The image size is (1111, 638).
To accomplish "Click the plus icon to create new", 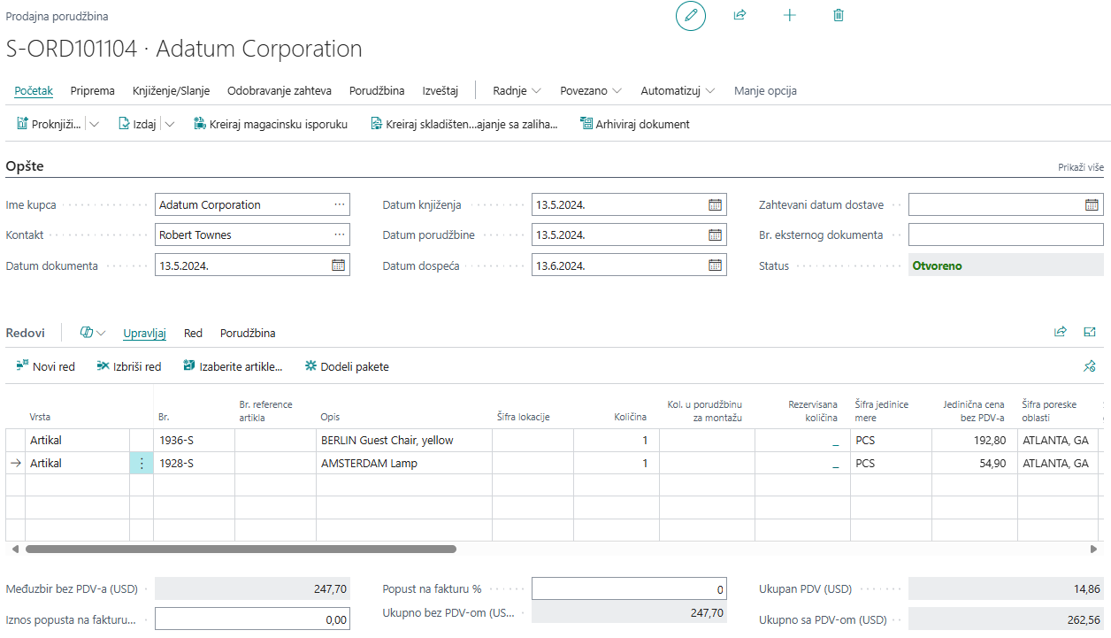I will click(x=790, y=16).
